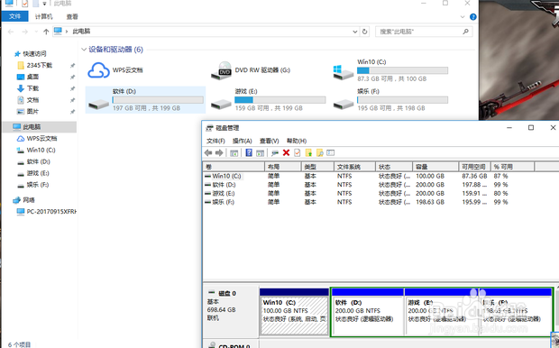
Task: Sort by 文件系统 column header
Action: [354, 167]
